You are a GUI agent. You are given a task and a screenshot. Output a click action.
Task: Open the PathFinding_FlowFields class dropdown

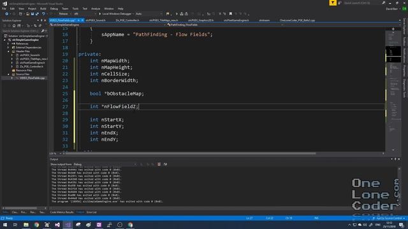pyautogui.click(x=225, y=25)
